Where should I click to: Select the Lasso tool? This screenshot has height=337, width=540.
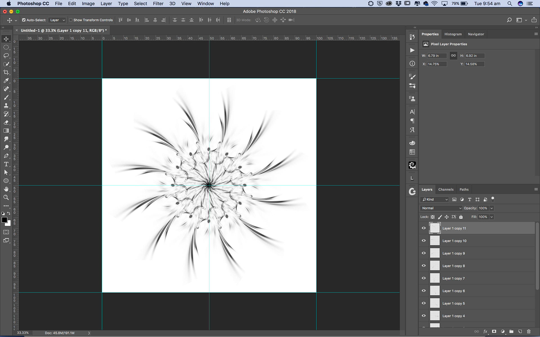[6, 56]
